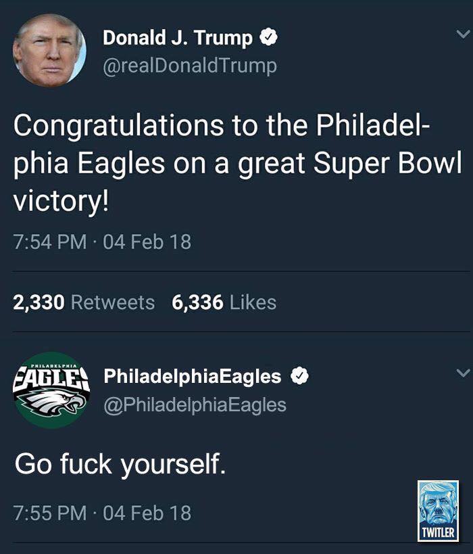Click verified badge beside PhiladelphiaEagles name
This screenshot has height=554, width=473.
298,377
